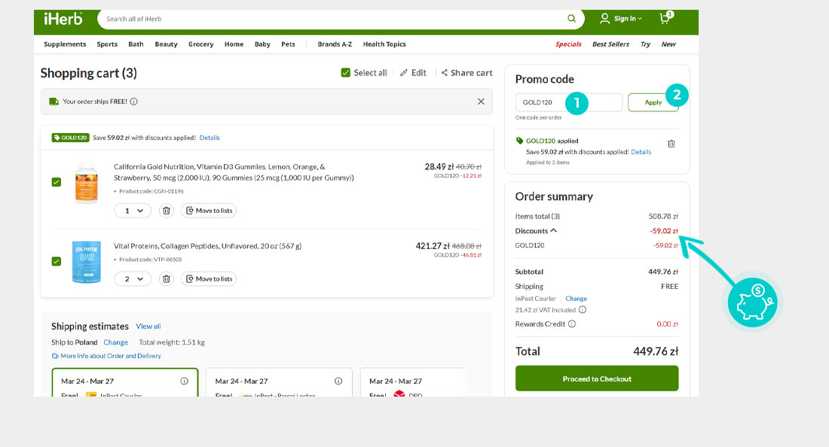
Task: Click the Total amount 449.76 zł
Action: point(656,351)
